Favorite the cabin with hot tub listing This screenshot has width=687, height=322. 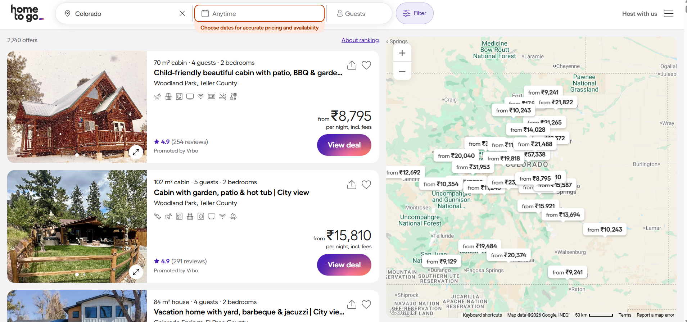click(366, 185)
